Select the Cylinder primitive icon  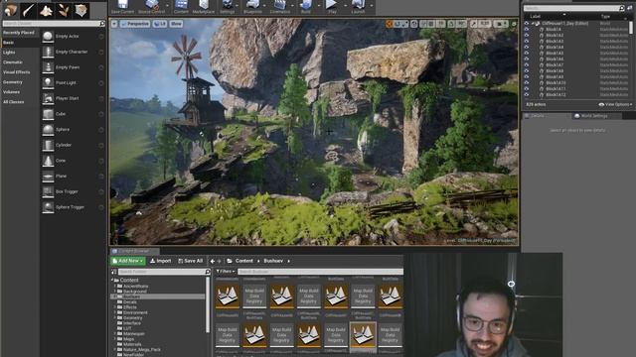pyautogui.click(x=48, y=145)
